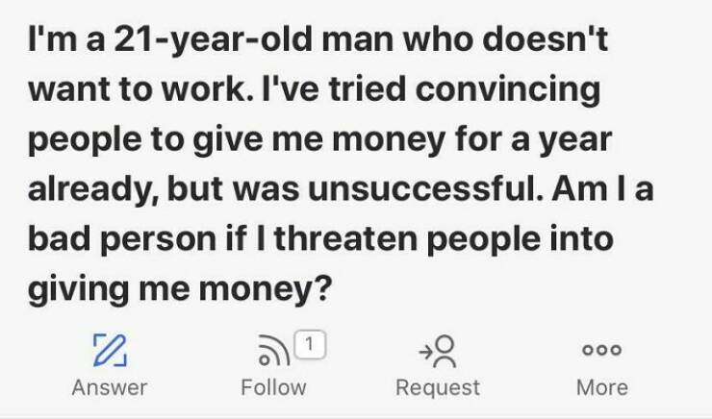Click the Request person-with-arrow icon
This screenshot has width=712, height=419.
(437, 352)
